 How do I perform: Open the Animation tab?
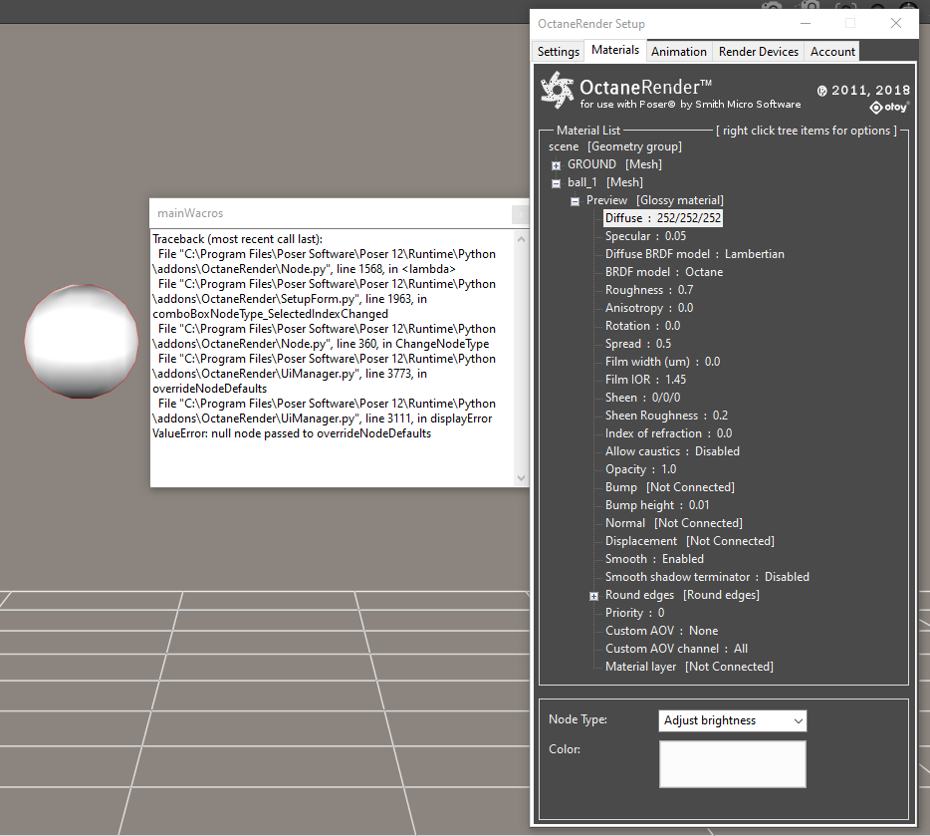tap(678, 52)
